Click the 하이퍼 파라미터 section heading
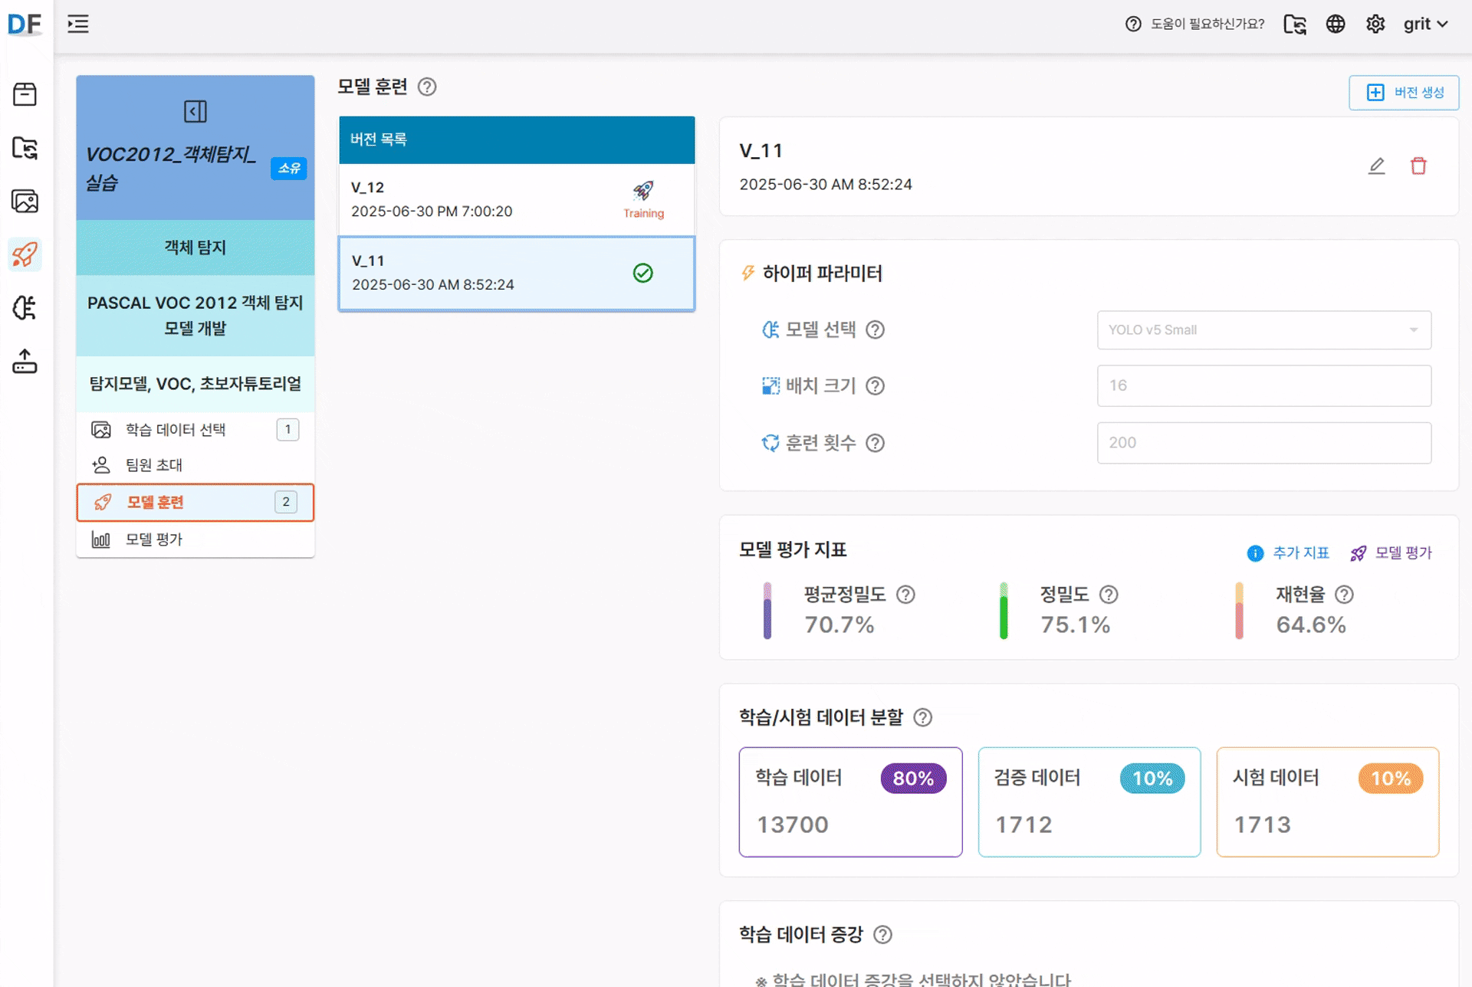Screen dimensions: 1472x987 tap(822, 274)
